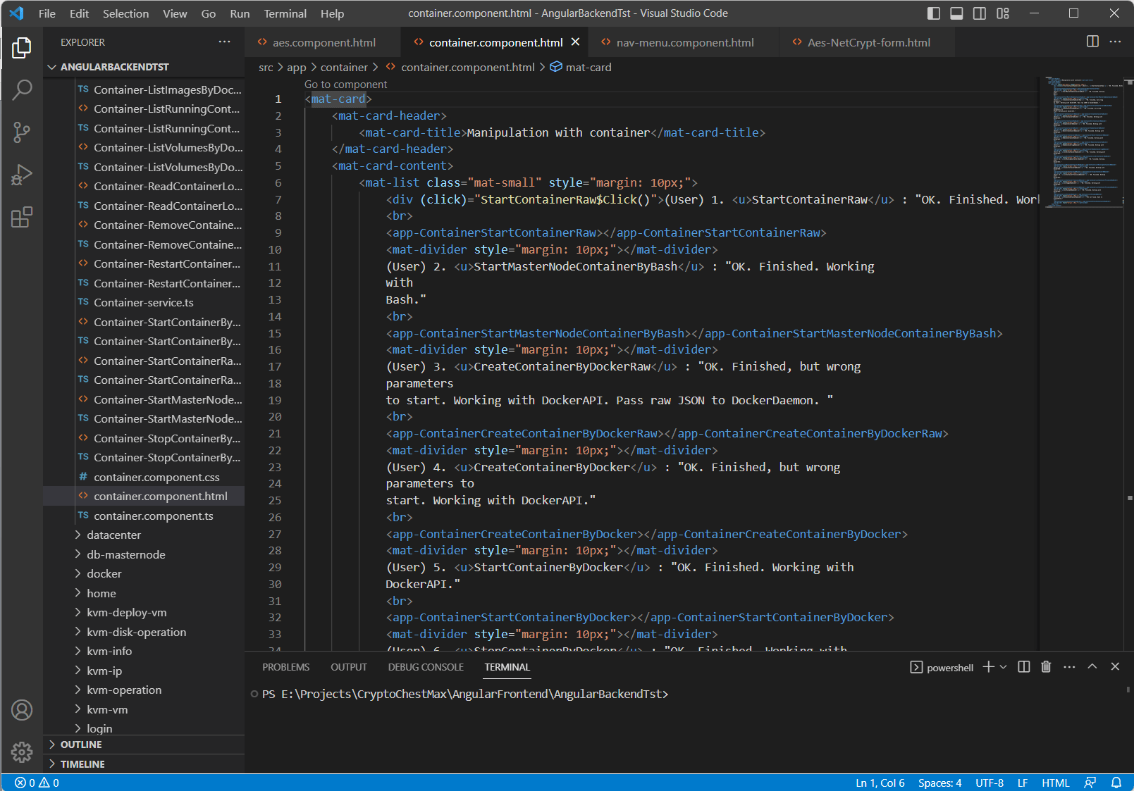Select the Source Control icon

[x=22, y=132]
